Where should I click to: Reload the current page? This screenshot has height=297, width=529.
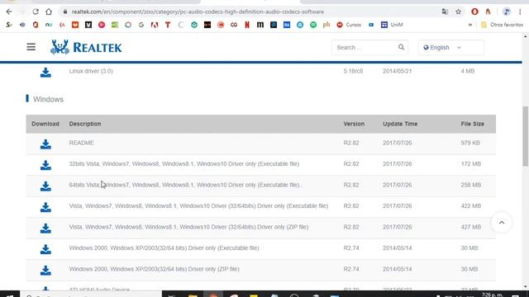[36, 12]
